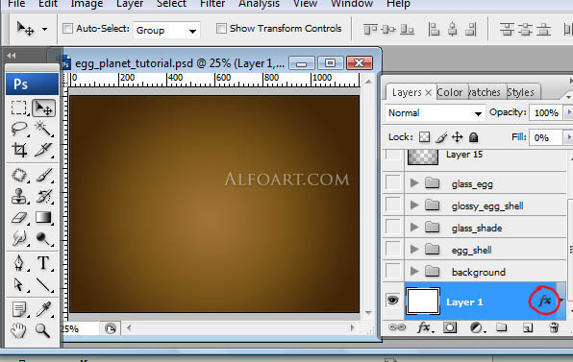Image resolution: width=573 pixels, height=362 pixels.
Task: Open the Opacity slider arrow
Action: [568, 112]
